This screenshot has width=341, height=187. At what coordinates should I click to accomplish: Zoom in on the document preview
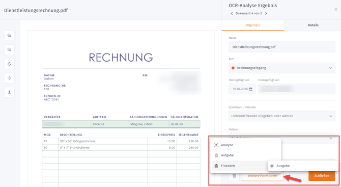point(9,36)
